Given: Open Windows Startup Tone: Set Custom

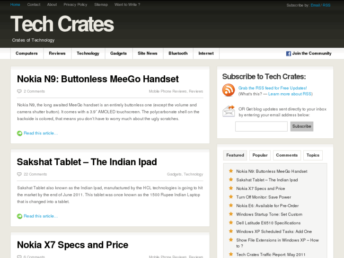Looking at the screenshot, I should pyautogui.click(x=269, y=214).
